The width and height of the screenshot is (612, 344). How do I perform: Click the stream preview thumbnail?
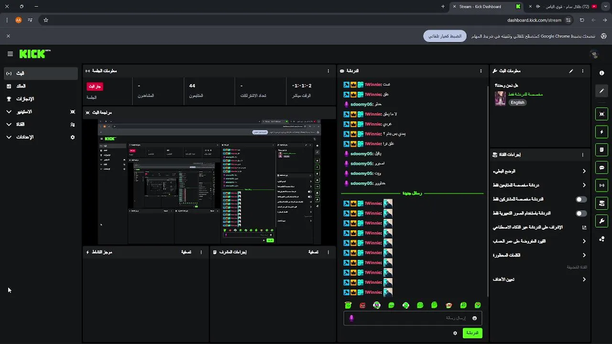(209, 182)
